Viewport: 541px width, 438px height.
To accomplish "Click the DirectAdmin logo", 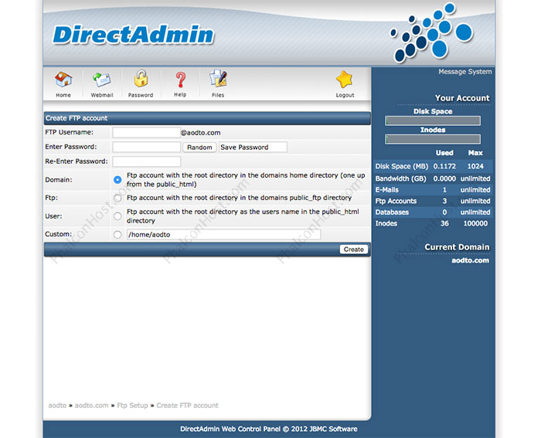I will click(x=133, y=35).
